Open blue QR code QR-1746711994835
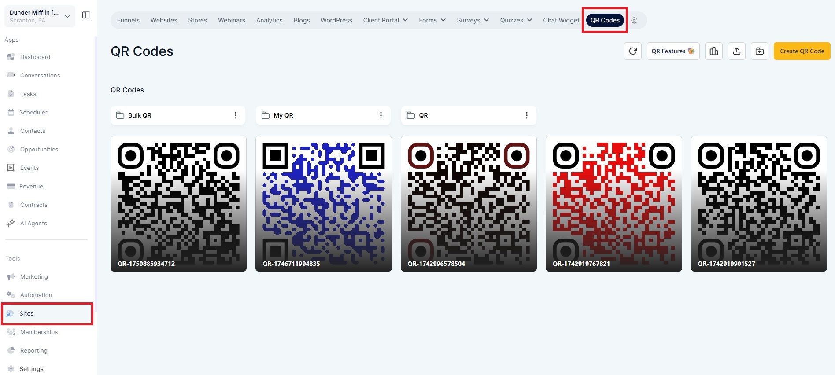835x375 pixels. click(x=324, y=203)
